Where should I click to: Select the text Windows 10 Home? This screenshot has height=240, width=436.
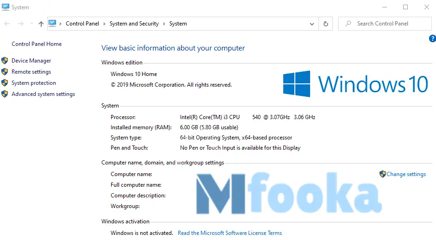[x=134, y=74]
